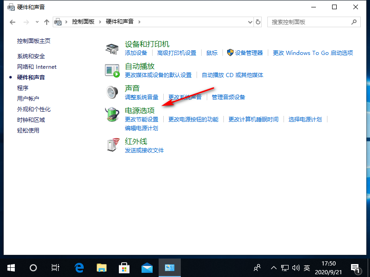Viewport: 370px width, 277px height.
Task: Click the Devices and Printers icon
Action: (x=112, y=48)
